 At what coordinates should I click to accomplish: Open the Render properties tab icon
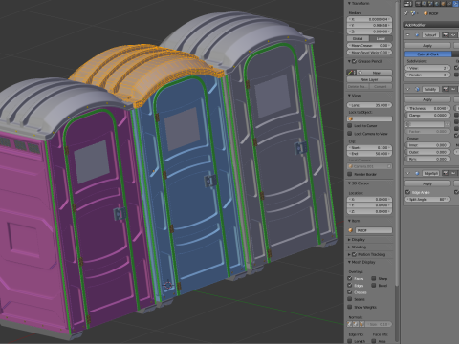(x=418, y=4)
